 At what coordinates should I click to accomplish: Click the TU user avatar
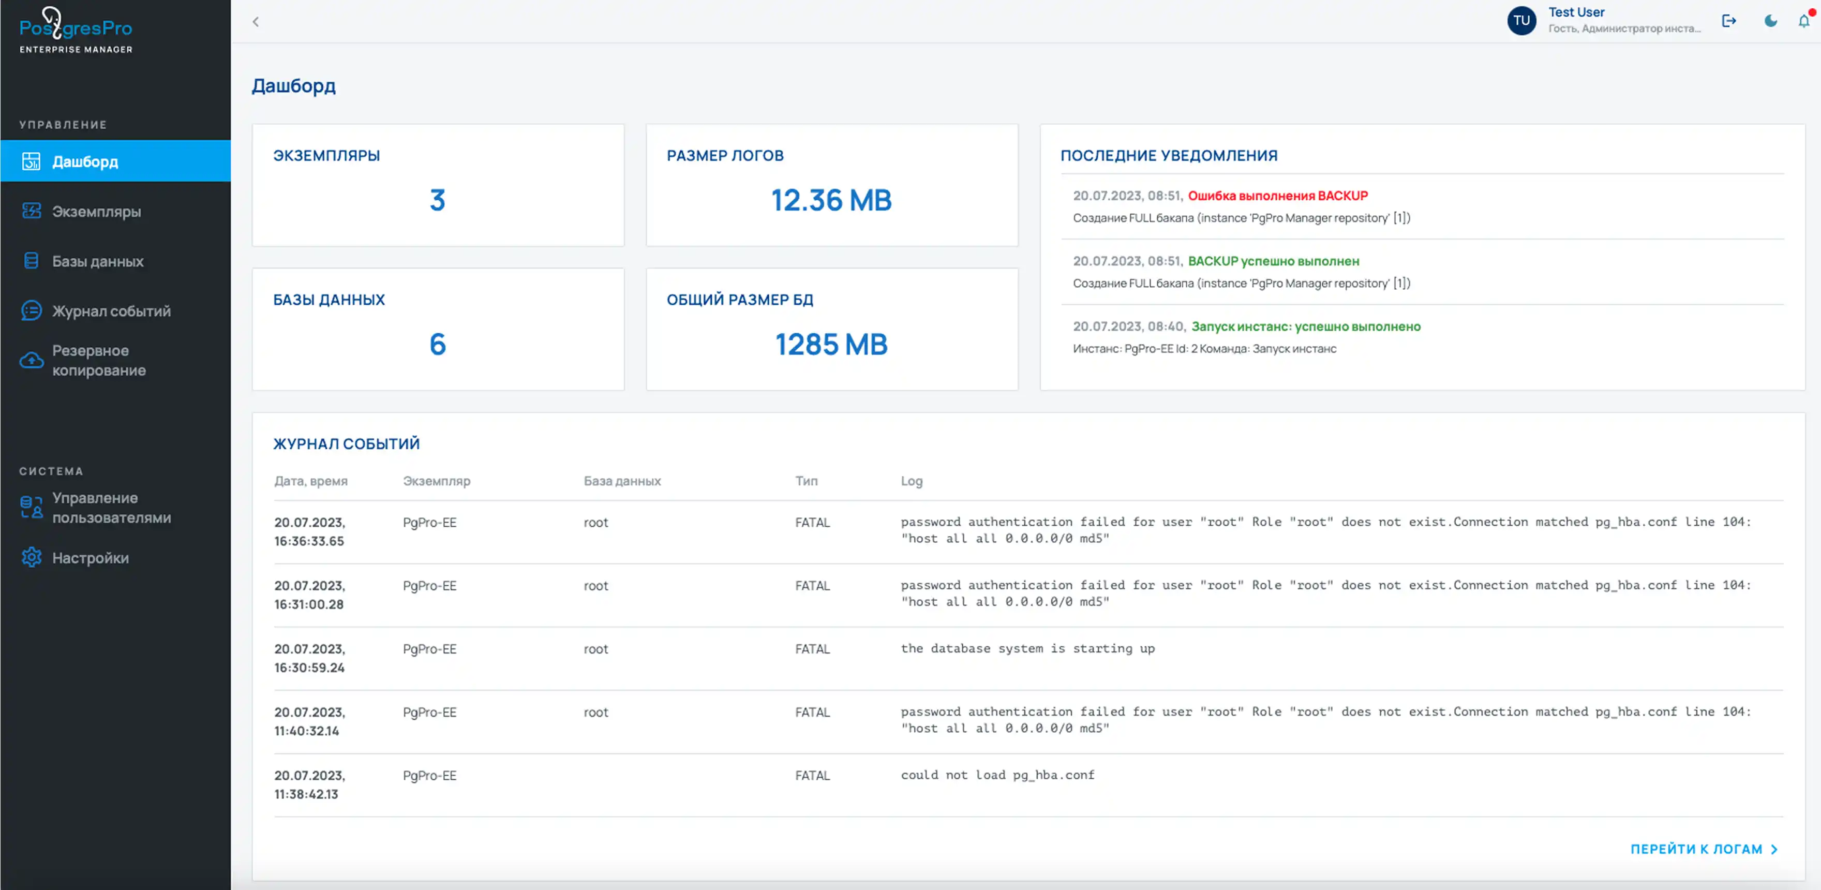click(1521, 21)
